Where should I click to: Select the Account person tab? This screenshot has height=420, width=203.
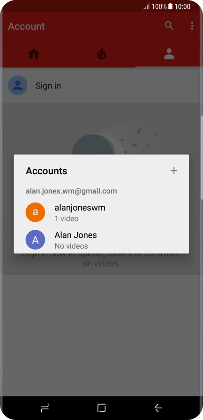(169, 54)
